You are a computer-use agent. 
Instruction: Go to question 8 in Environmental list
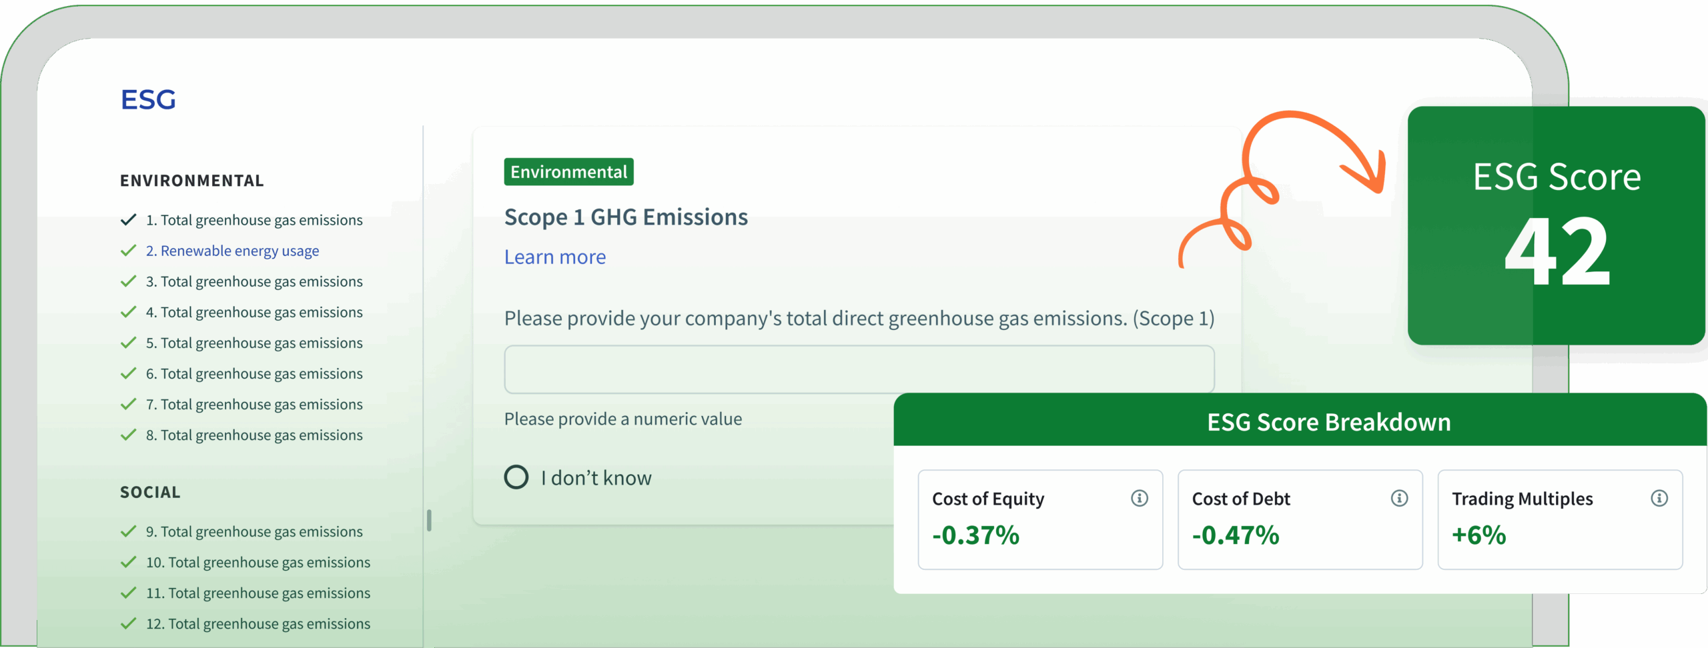pyautogui.click(x=254, y=435)
